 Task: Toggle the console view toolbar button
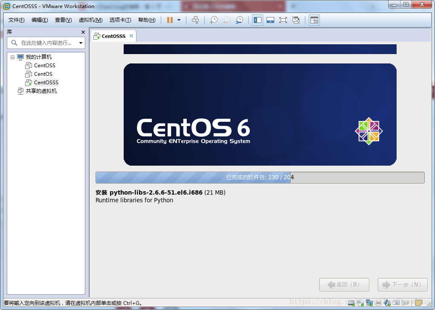(x=314, y=20)
